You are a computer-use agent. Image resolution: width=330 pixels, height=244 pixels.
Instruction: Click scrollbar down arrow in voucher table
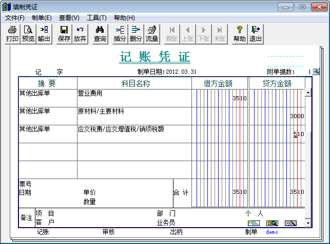coord(308,224)
